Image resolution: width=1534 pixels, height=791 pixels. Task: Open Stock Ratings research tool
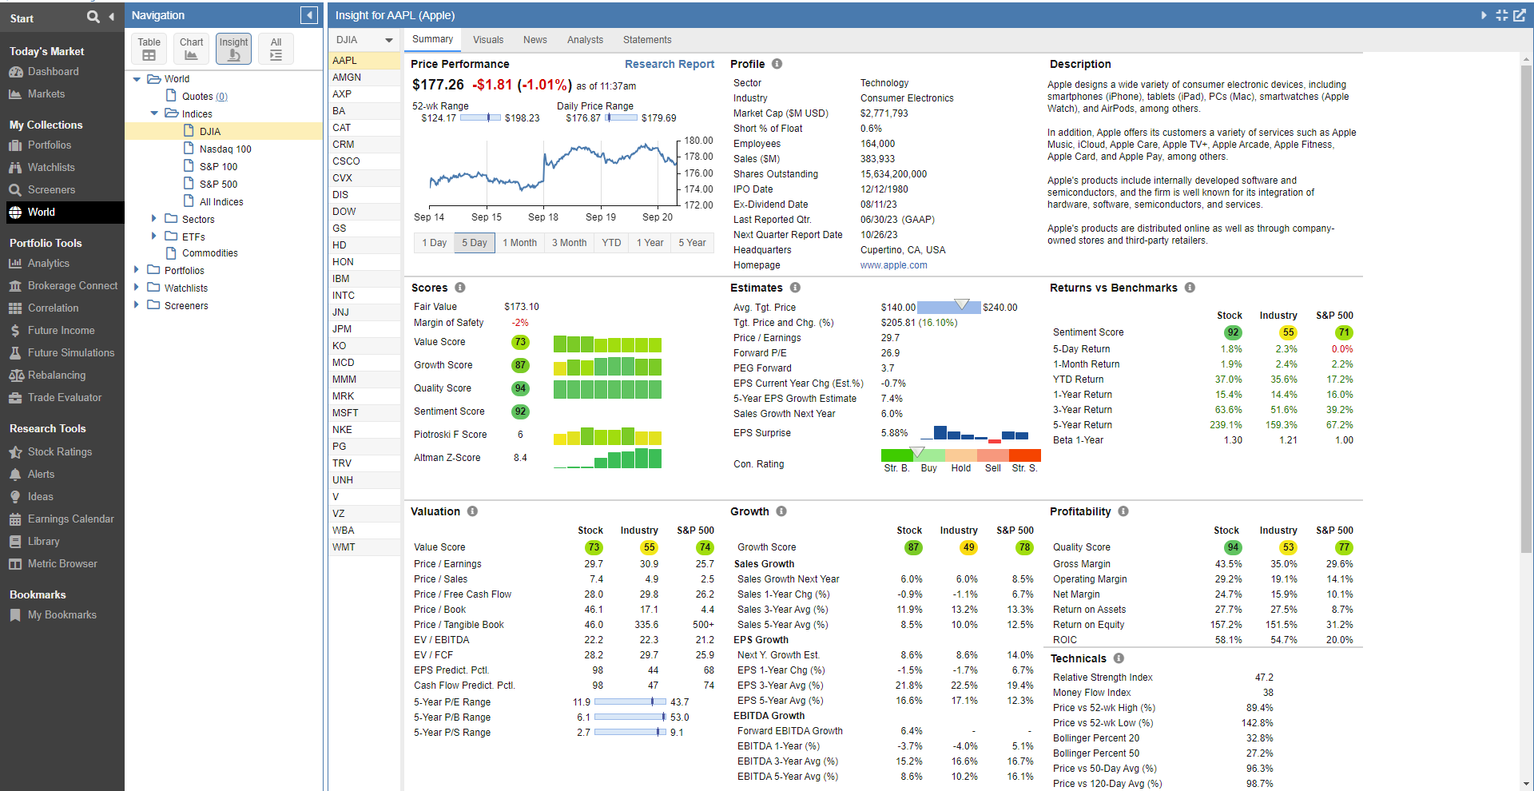point(60,452)
